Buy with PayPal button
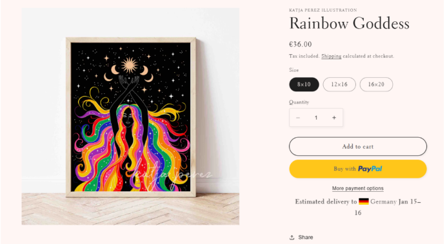447x244 pixels. pyautogui.click(x=358, y=169)
